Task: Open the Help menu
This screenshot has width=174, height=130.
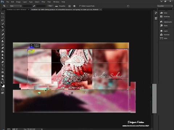Action: 63,2
